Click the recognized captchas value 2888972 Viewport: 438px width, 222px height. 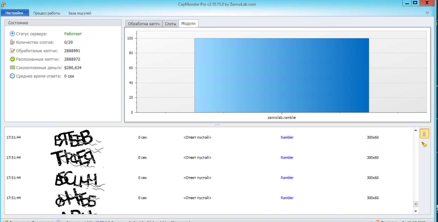pos(72,59)
